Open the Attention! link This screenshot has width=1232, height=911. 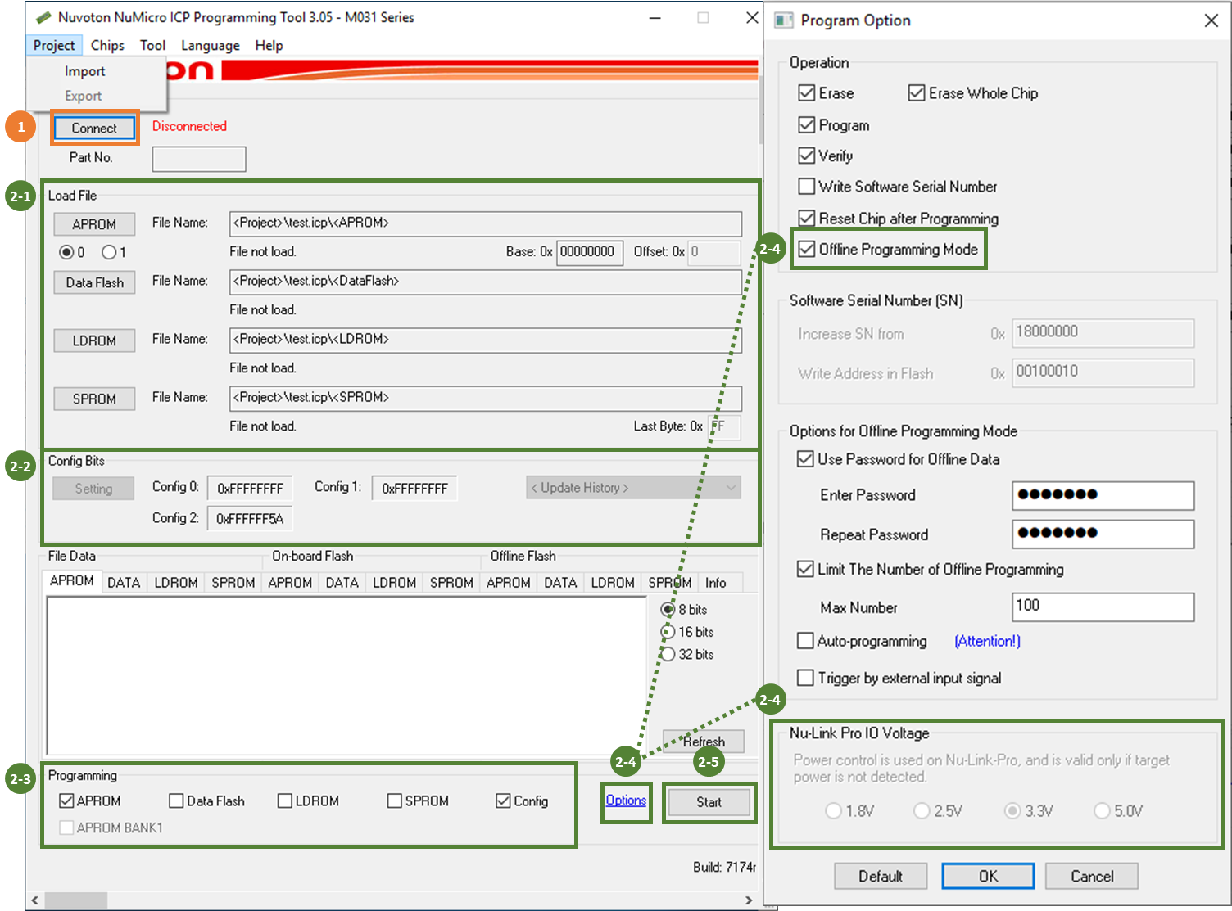[x=987, y=641]
